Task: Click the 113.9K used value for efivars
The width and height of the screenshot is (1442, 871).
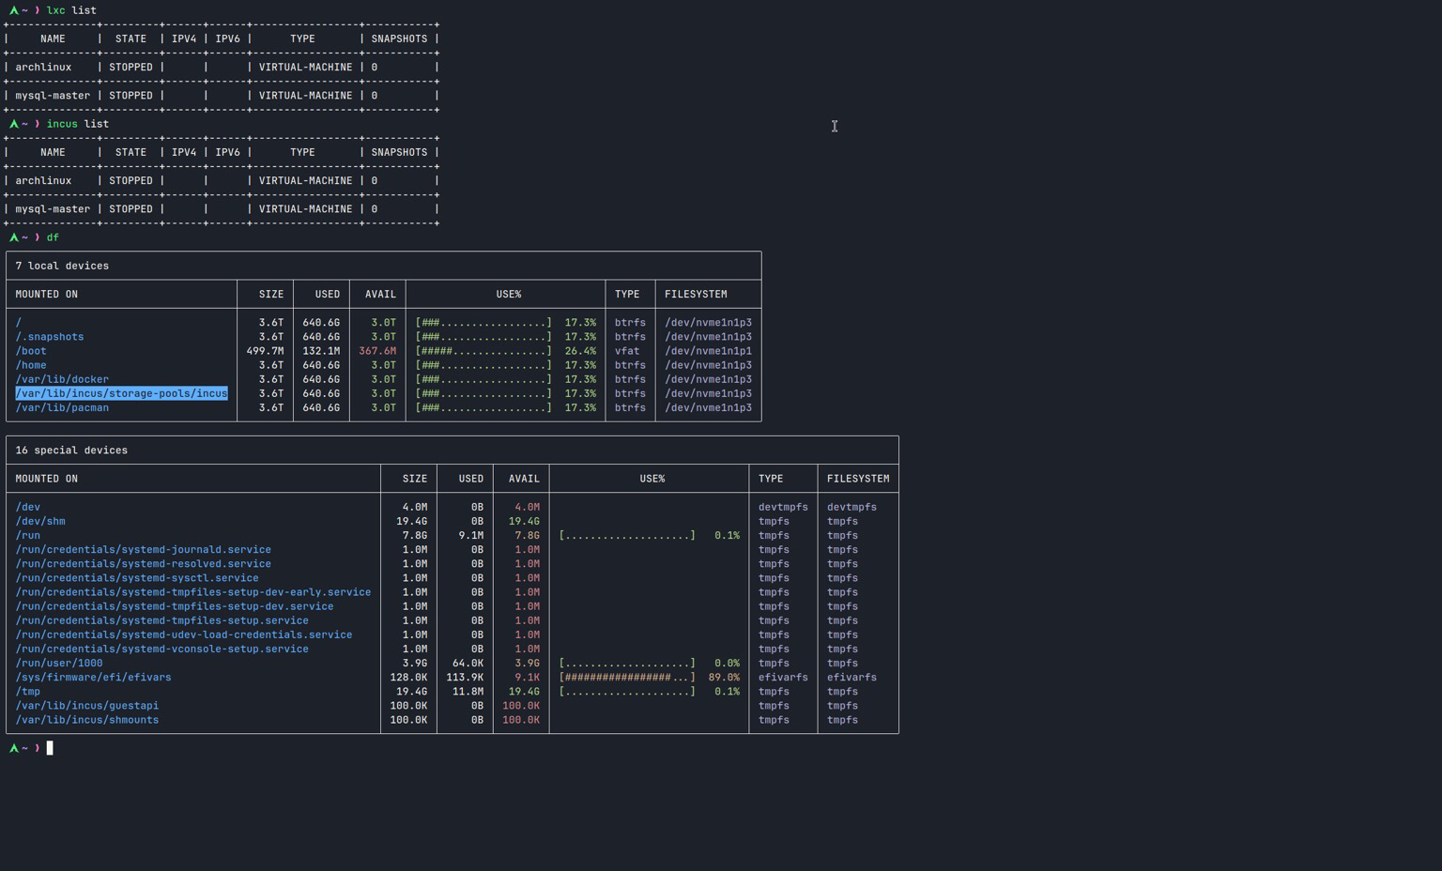Action: click(x=465, y=677)
